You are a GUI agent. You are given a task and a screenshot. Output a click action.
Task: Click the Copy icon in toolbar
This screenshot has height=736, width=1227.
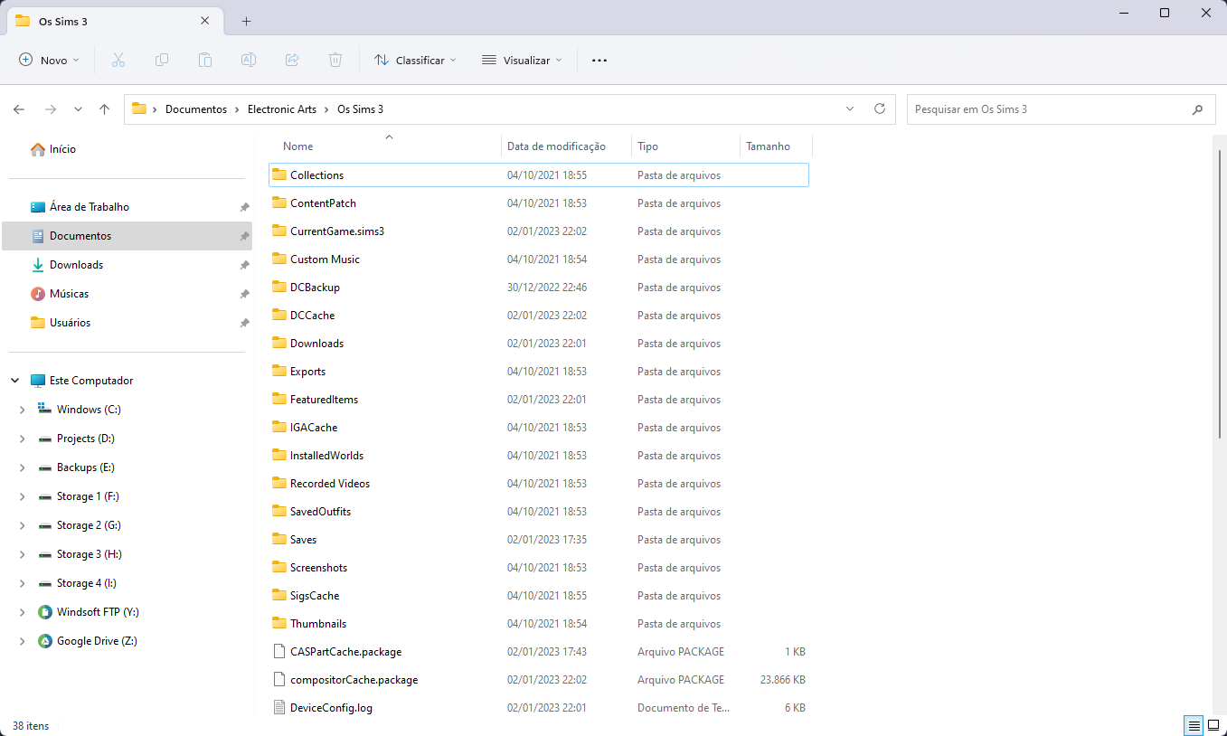[x=162, y=60]
